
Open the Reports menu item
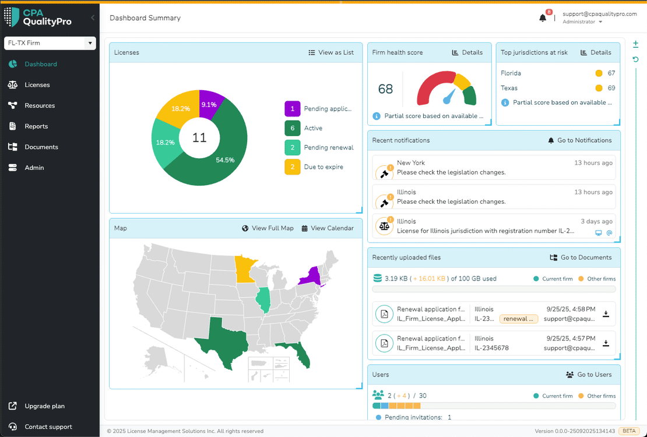(x=36, y=126)
